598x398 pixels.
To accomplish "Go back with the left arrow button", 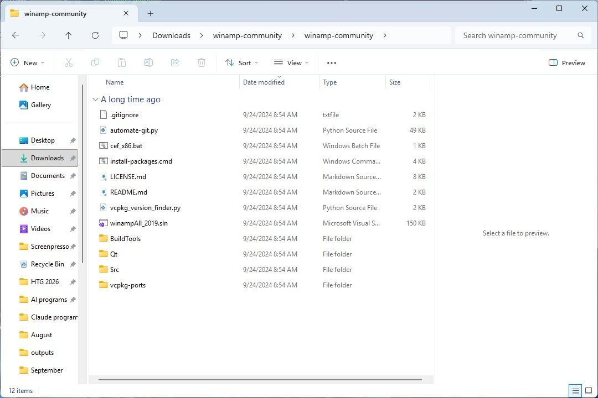I will (16, 35).
